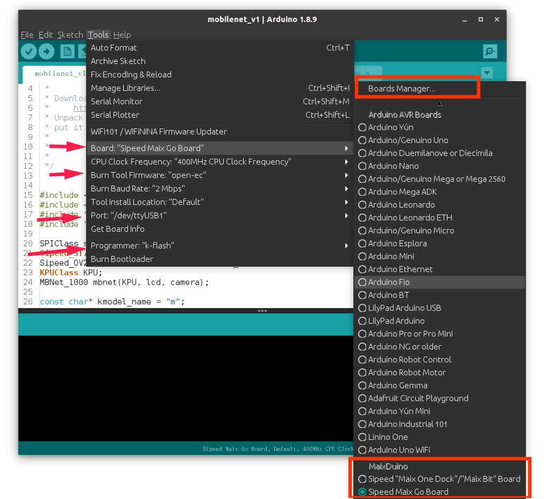Open the tab dropdown arrow at right
This screenshot has height=499, width=548.
tap(487, 73)
